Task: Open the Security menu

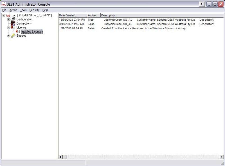Action: (x=34, y=10)
